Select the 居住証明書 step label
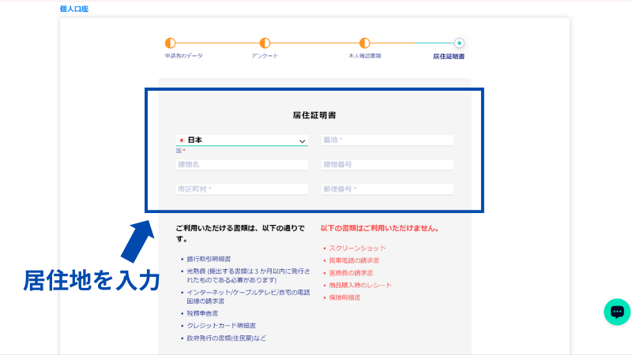The width and height of the screenshot is (632, 355). point(449,56)
